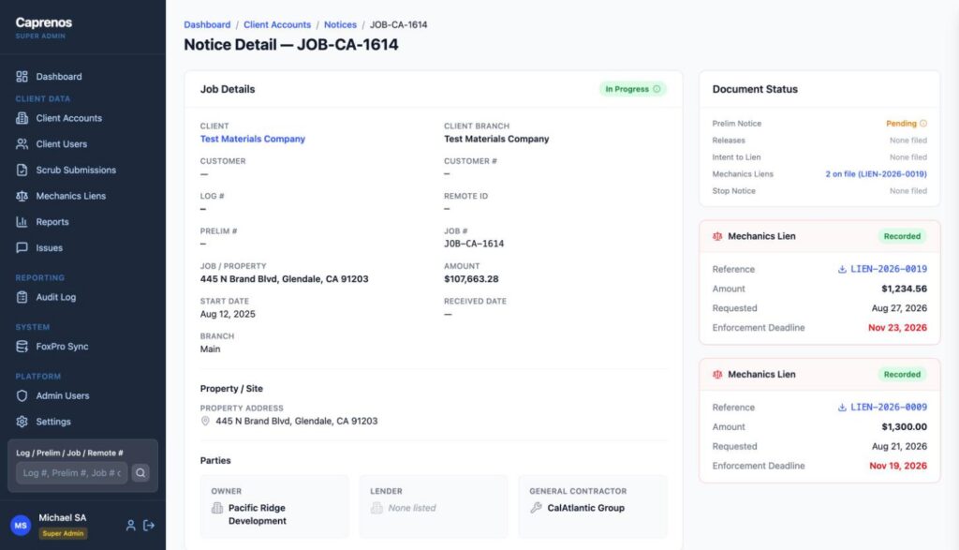
Task: Click job number JOB-CA-1614 value
Action: tap(474, 244)
